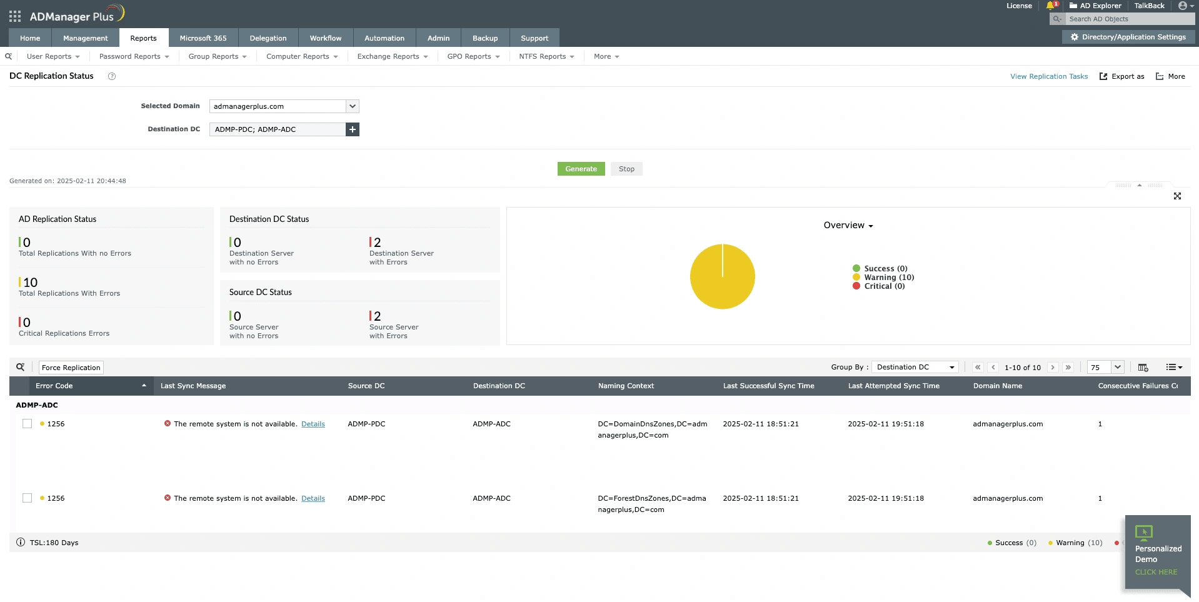Open the GPO Reports menu
1199x602 pixels.
473,56
